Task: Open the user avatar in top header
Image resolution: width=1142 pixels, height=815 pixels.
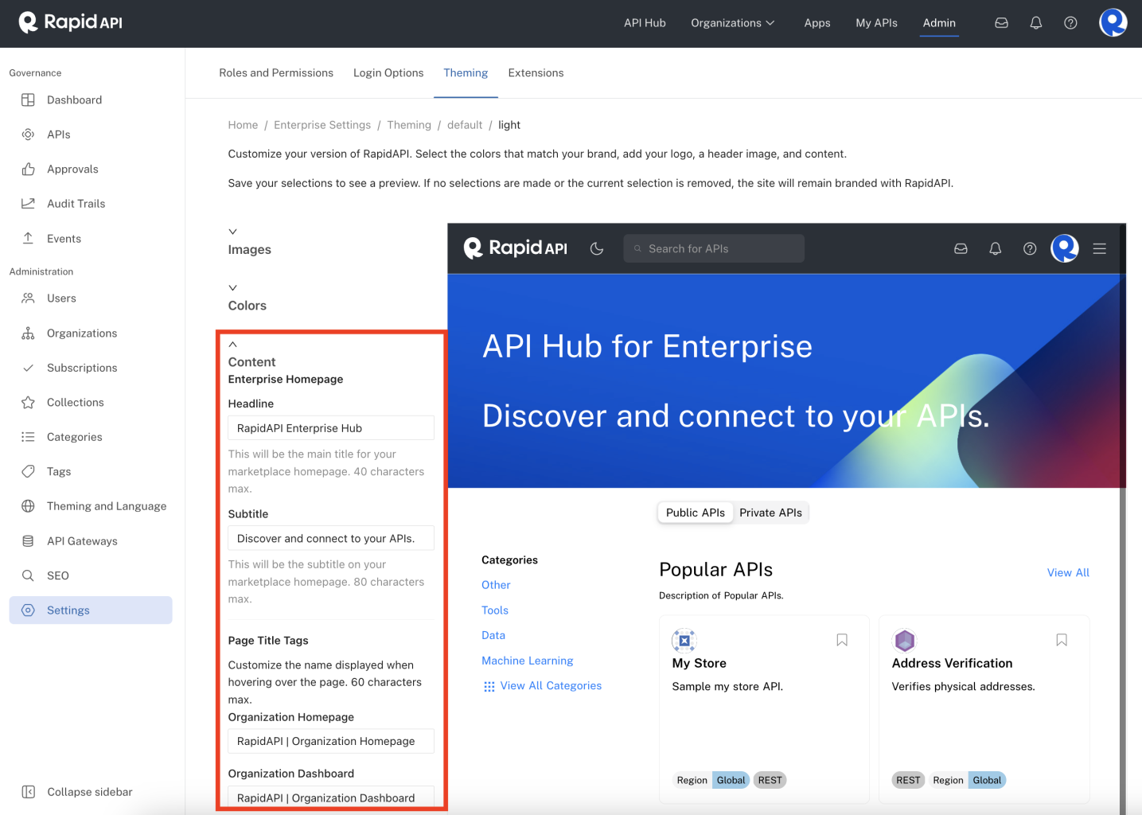Action: [x=1113, y=22]
